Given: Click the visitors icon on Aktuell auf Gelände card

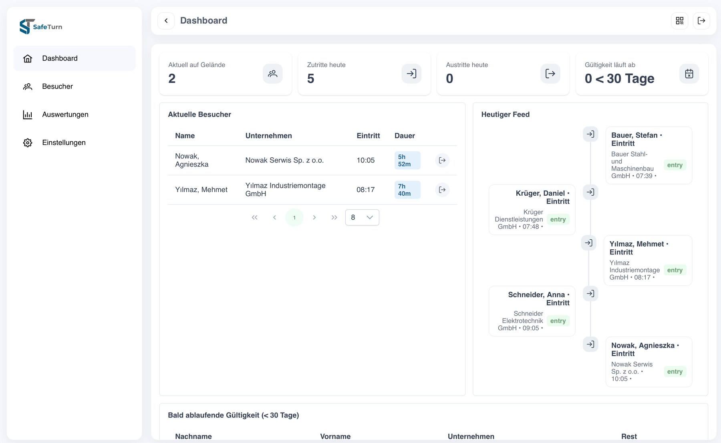Looking at the screenshot, I should pos(273,74).
